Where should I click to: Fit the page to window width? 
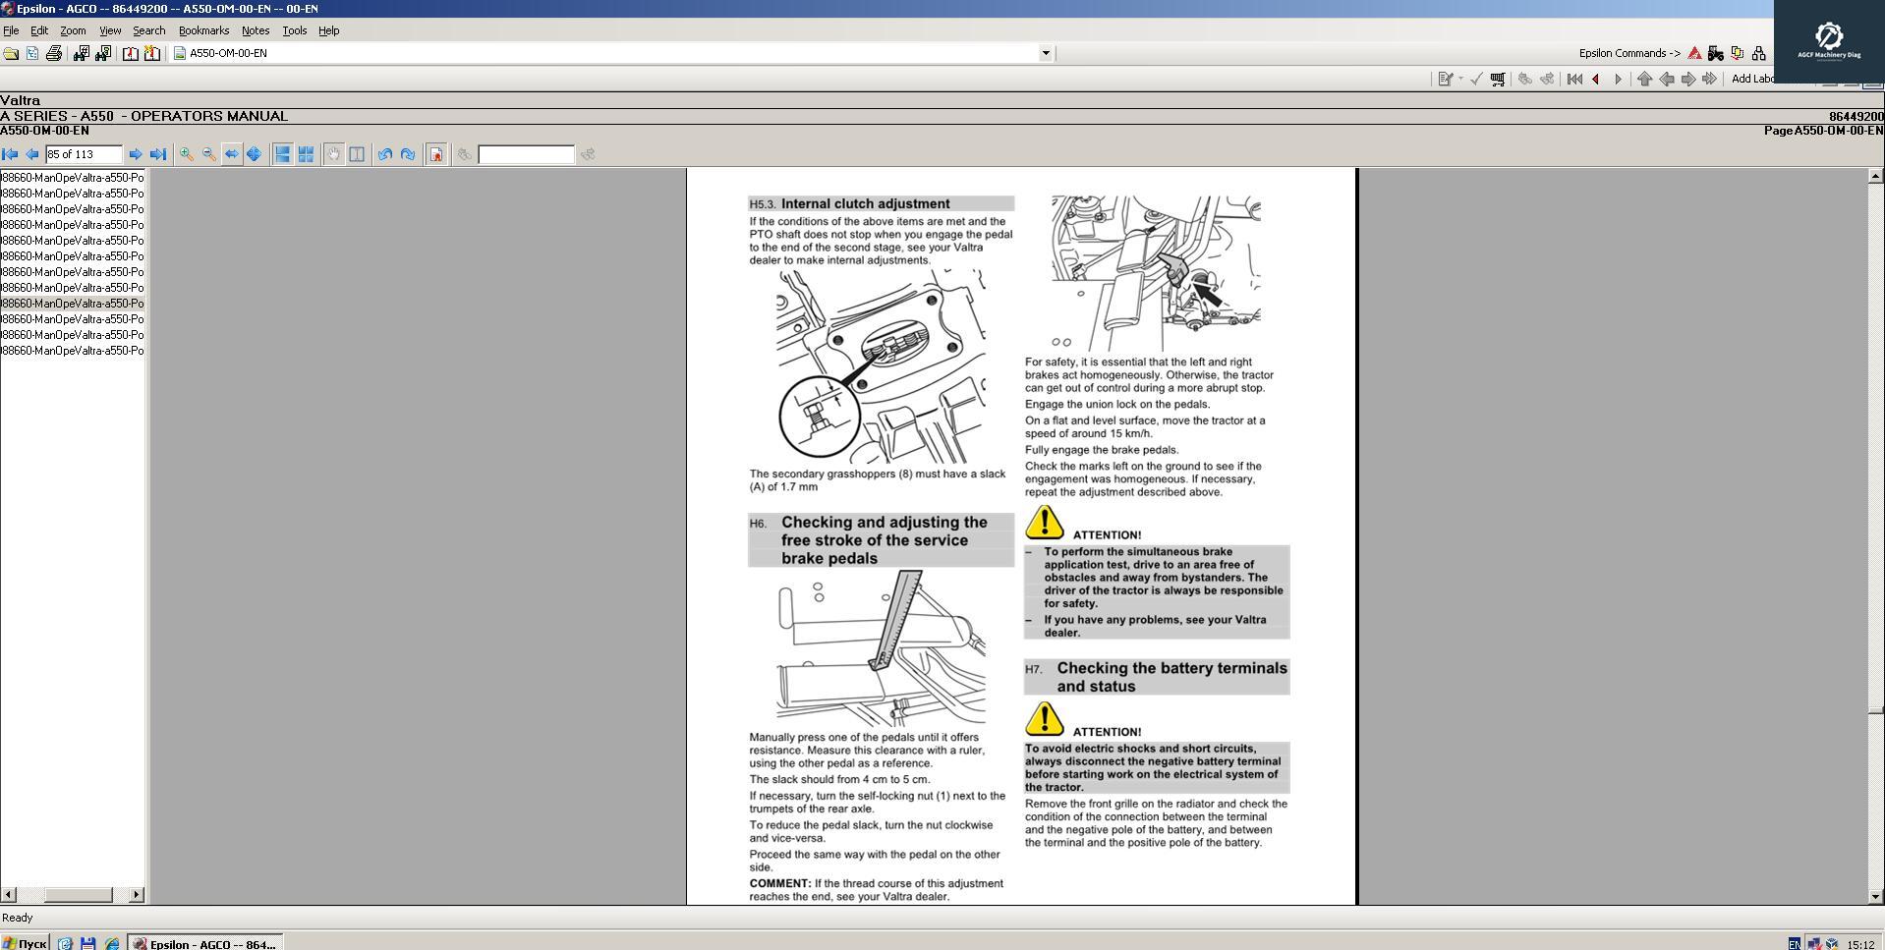[232, 154]
